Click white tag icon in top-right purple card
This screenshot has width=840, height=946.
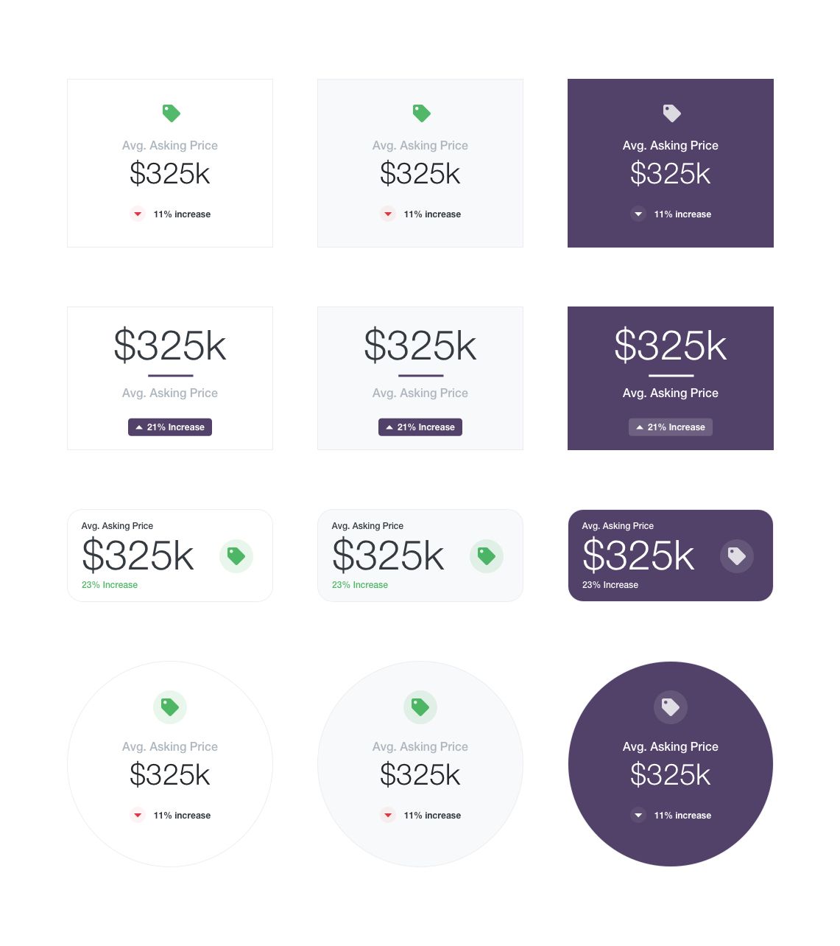pos(671,113)
